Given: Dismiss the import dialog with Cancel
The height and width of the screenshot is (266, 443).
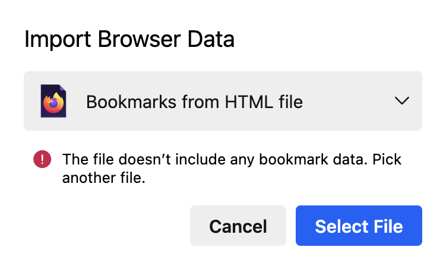Looking at the screenshot, I should pyautogui.click(x=238, y=226).
